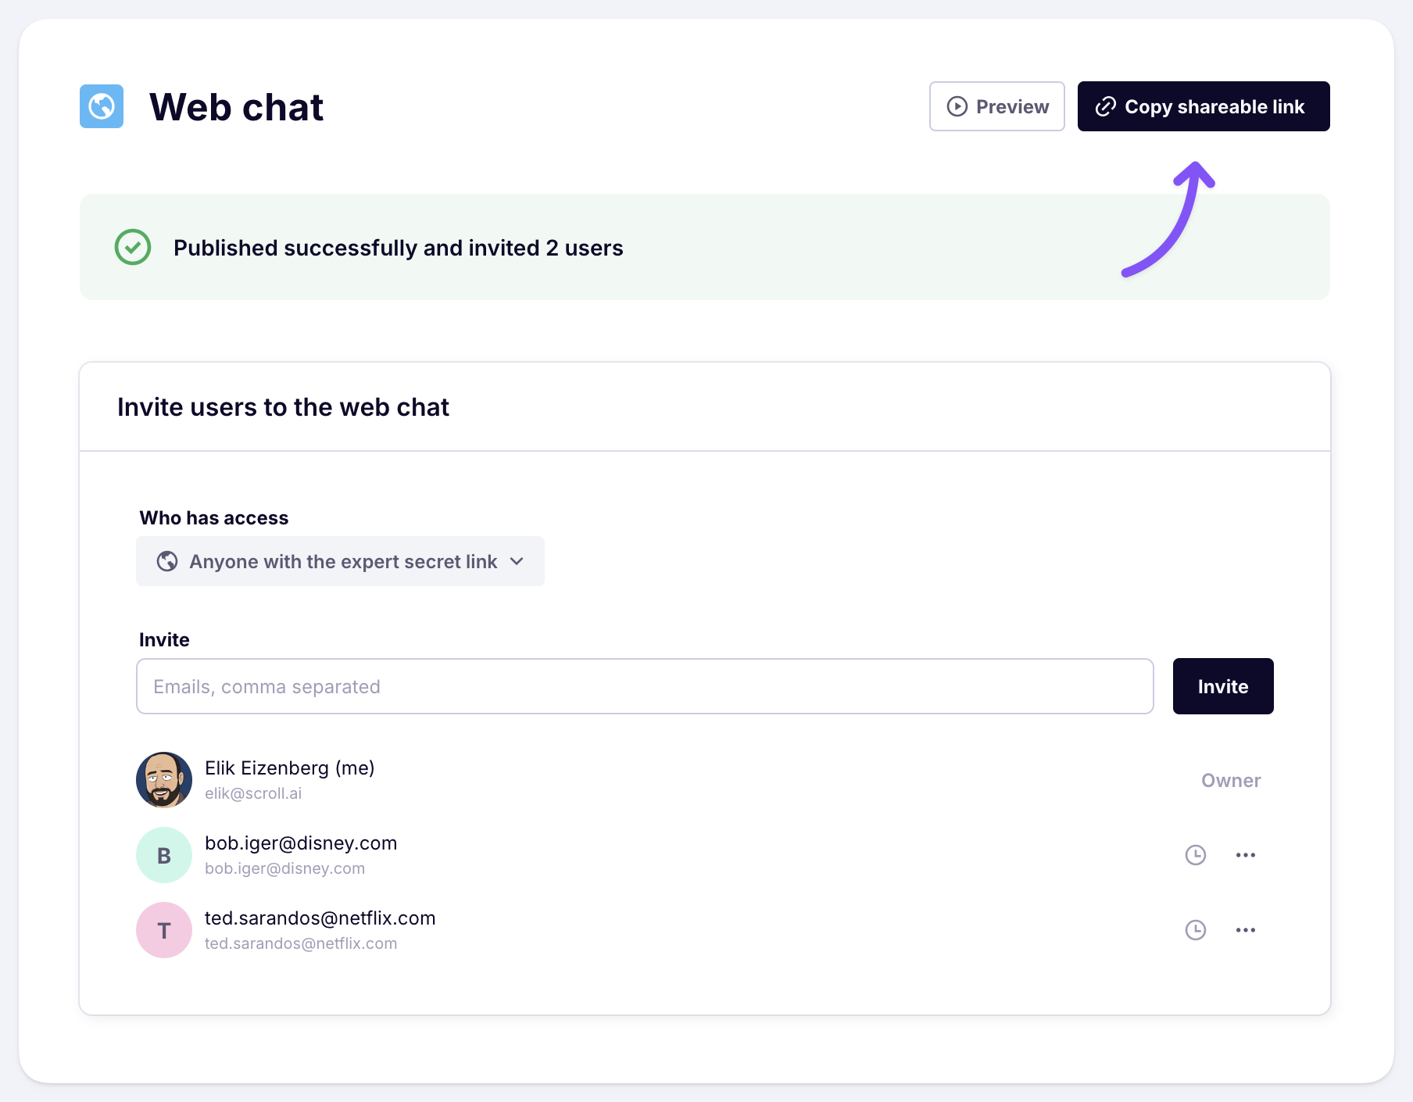The height and width of the screenshot is (1102, 1413).
Task: Click the dropdown chevron beside secret link
Action: click(517, 561)
